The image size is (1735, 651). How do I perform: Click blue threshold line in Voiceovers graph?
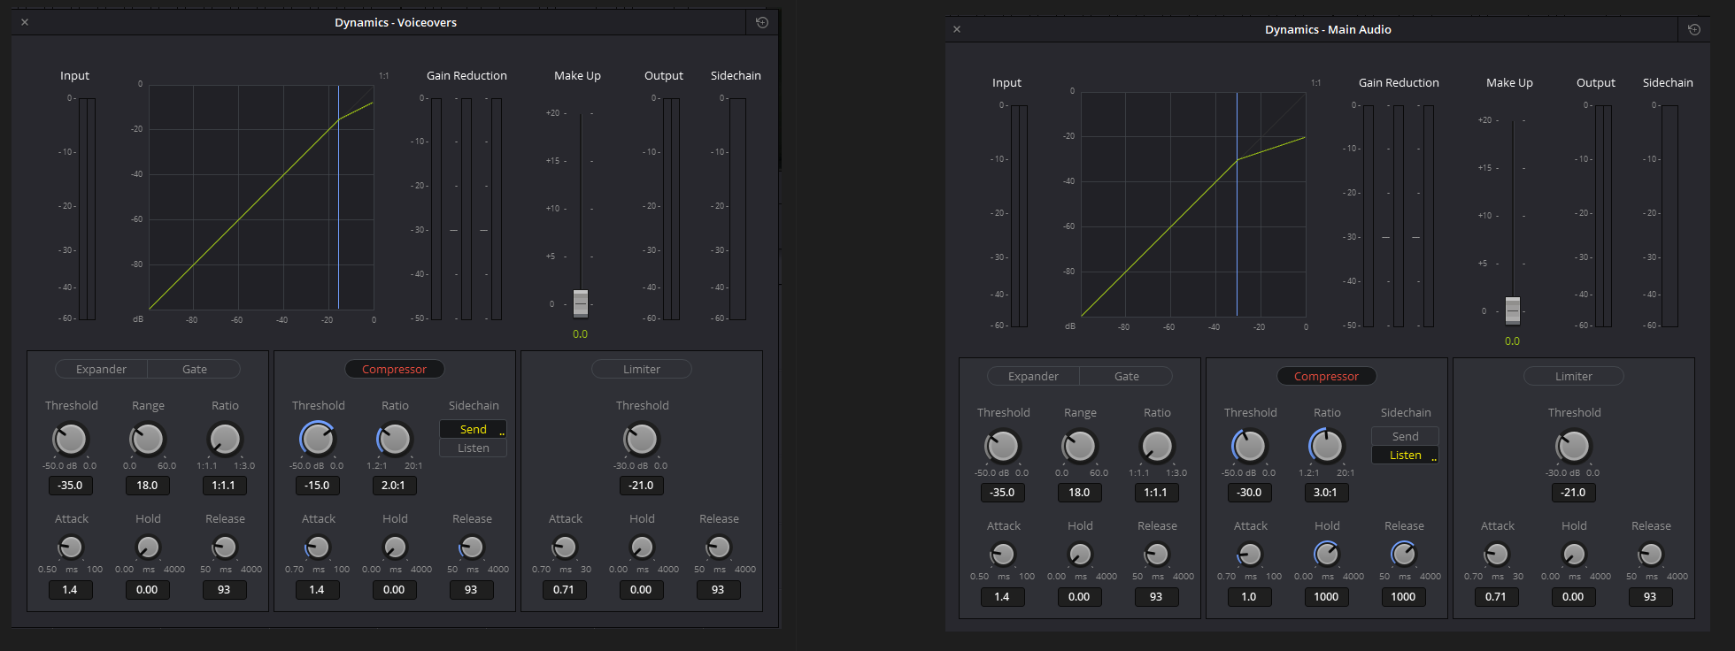pos(338,197)
